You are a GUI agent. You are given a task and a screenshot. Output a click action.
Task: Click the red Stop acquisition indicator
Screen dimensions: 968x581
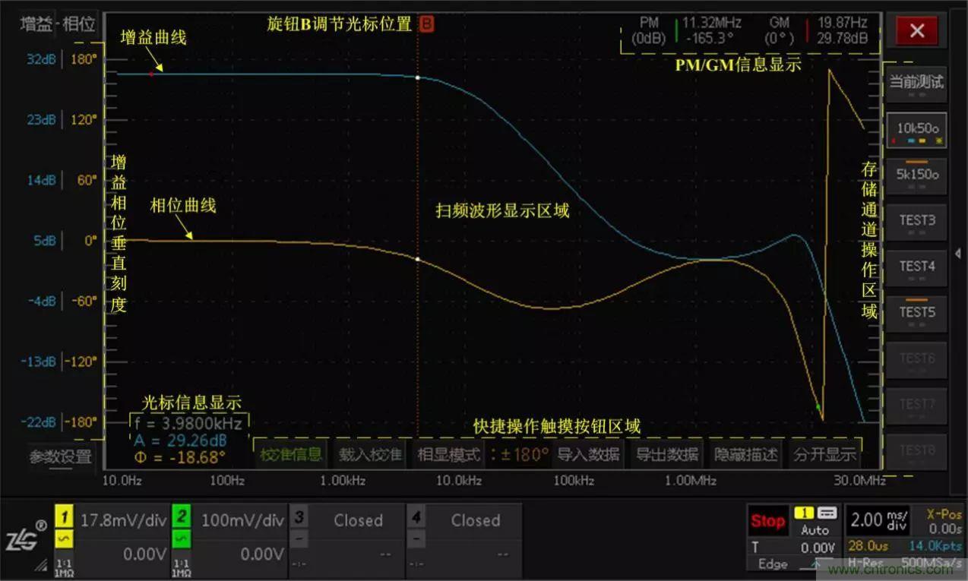click(768, 521)
